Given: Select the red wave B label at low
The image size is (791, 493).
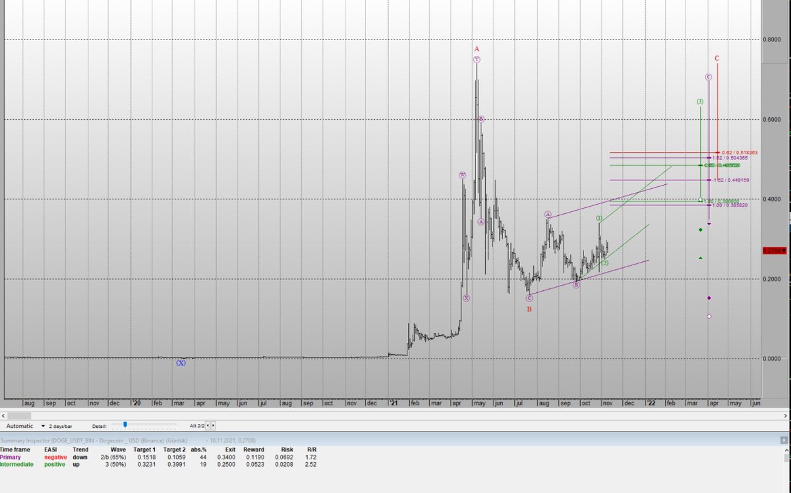Looking at the screenshot, I should [x=529, y=309].
